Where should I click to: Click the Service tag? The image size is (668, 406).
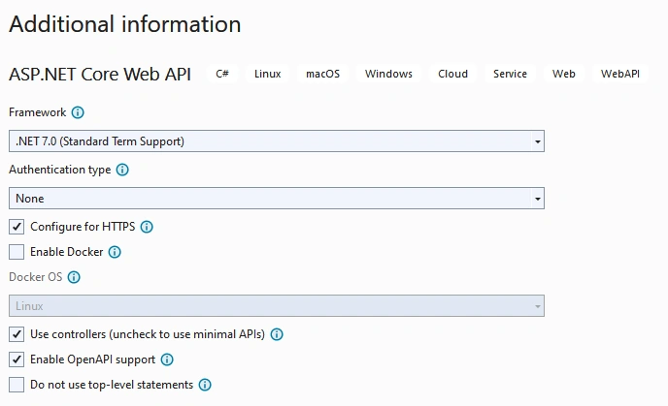[x=510, y=74]
